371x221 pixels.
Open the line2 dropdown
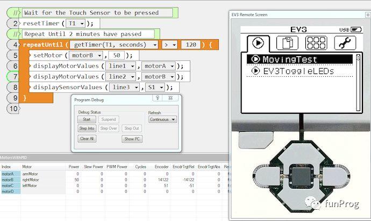coord(120,77)
